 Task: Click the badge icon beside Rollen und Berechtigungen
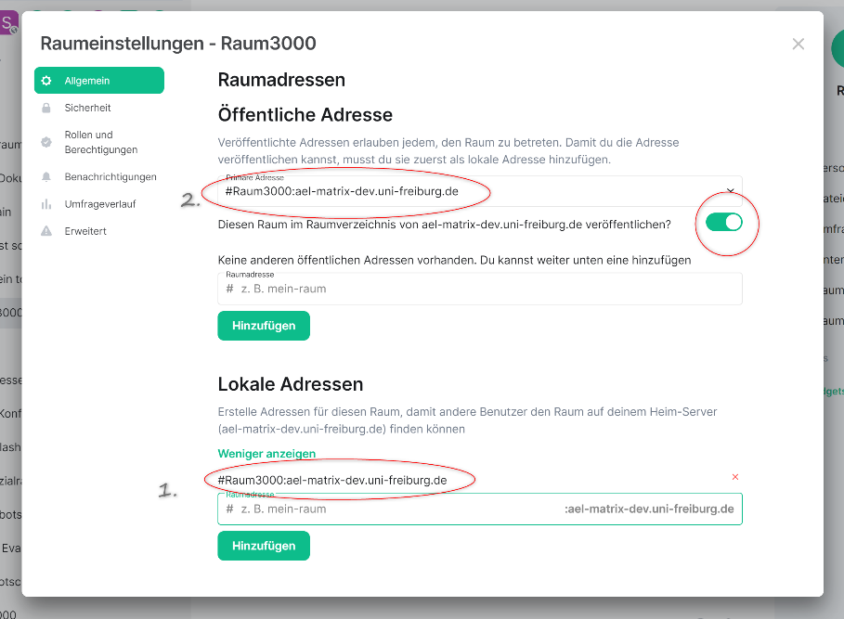pos(46,142)
